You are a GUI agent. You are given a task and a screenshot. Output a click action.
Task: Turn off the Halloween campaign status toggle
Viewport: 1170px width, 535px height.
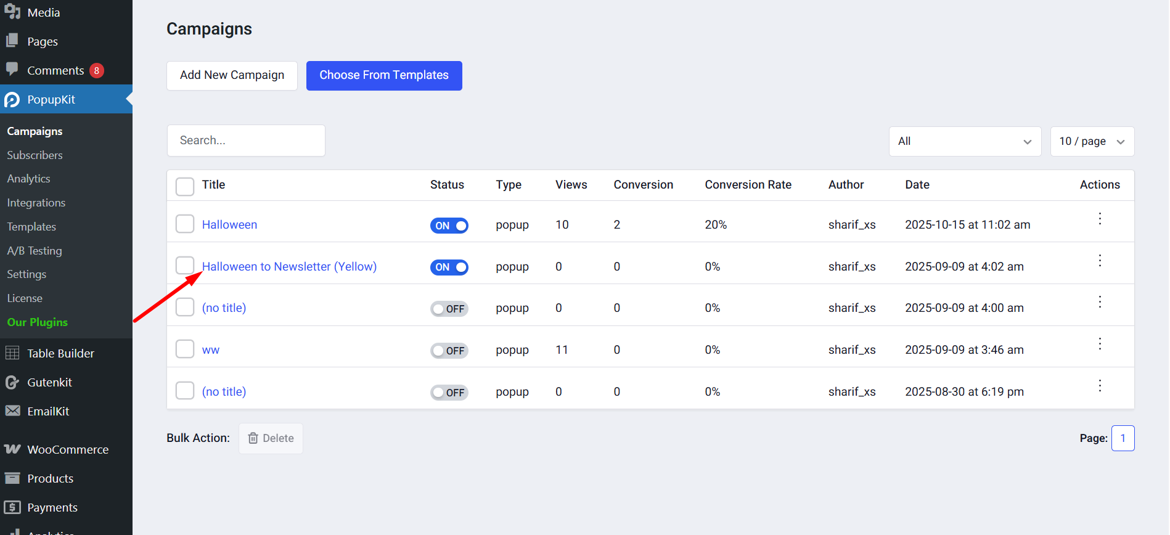pos(449,226)
